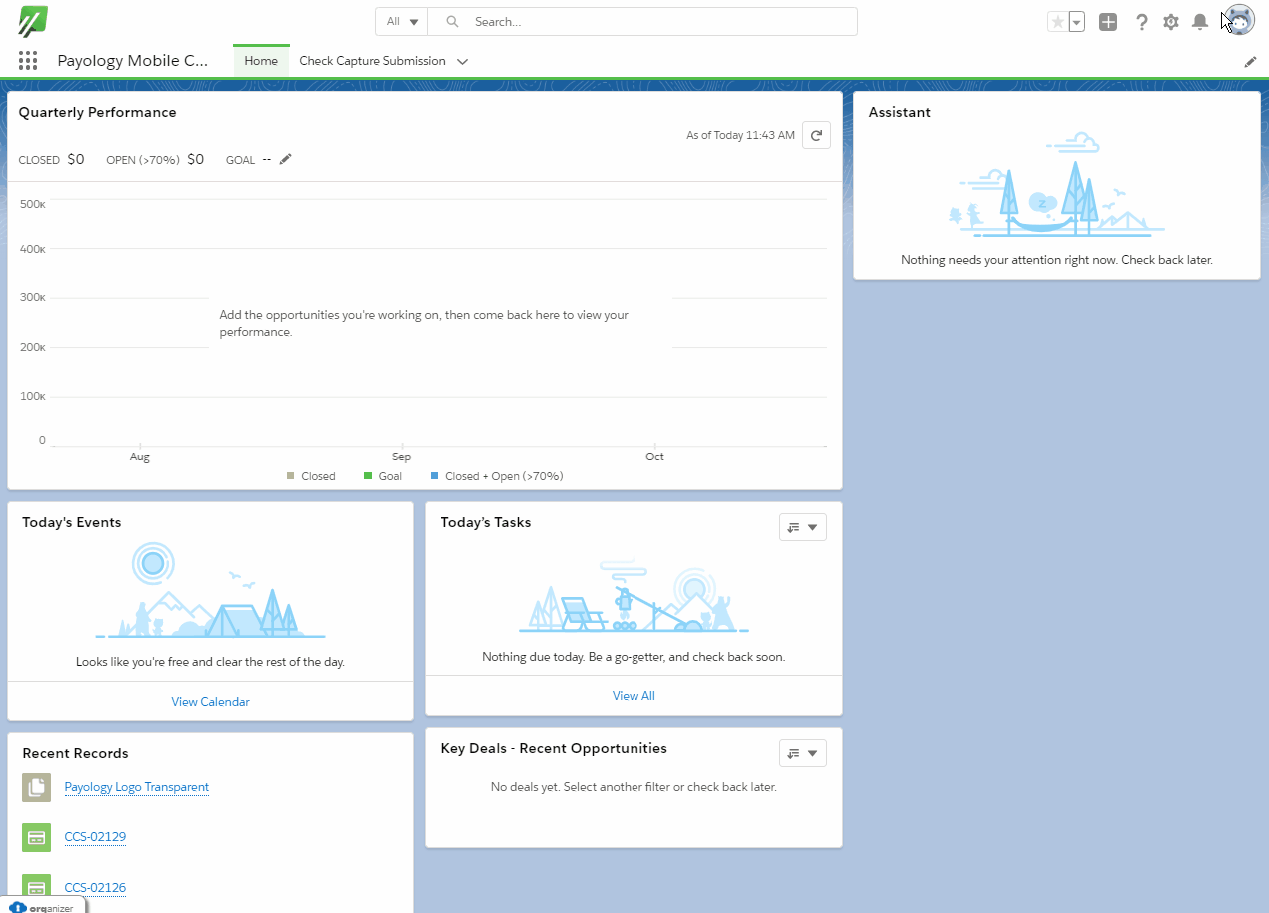
Task: Expand the Check Capture Submission tab chevron
Action: pos(462,62)
